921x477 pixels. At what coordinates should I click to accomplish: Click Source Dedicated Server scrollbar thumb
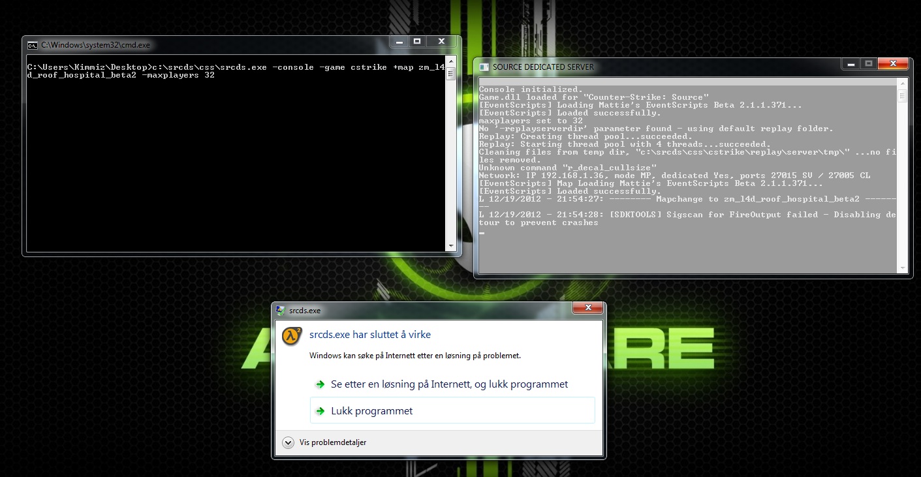[x=903, y=97]
